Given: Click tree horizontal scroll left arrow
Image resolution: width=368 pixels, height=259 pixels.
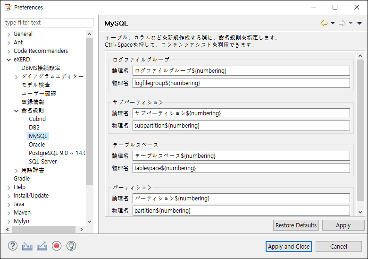Looking at the screenshot, I should pos(8,229).
